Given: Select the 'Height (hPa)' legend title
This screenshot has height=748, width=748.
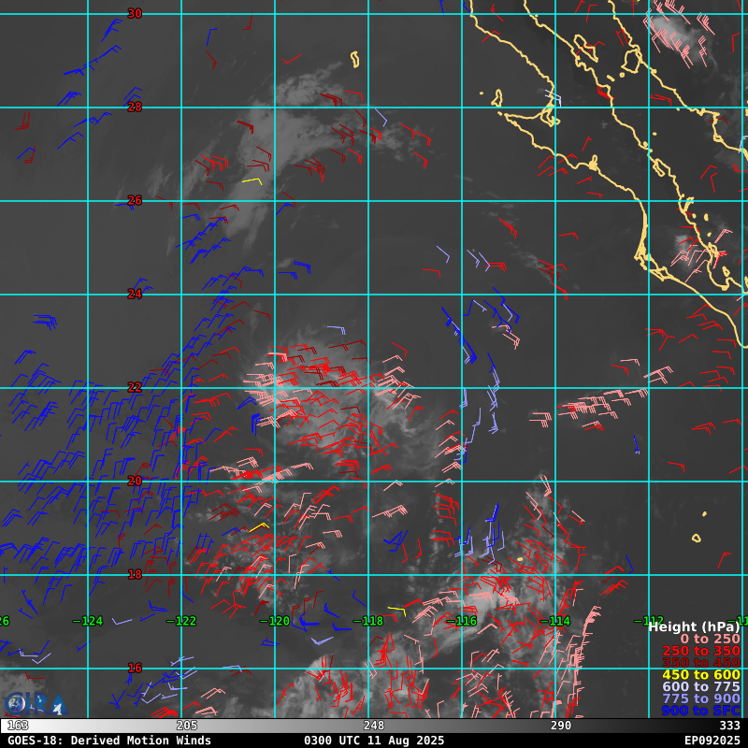Looking at the screenshot, I should (694, 626).
